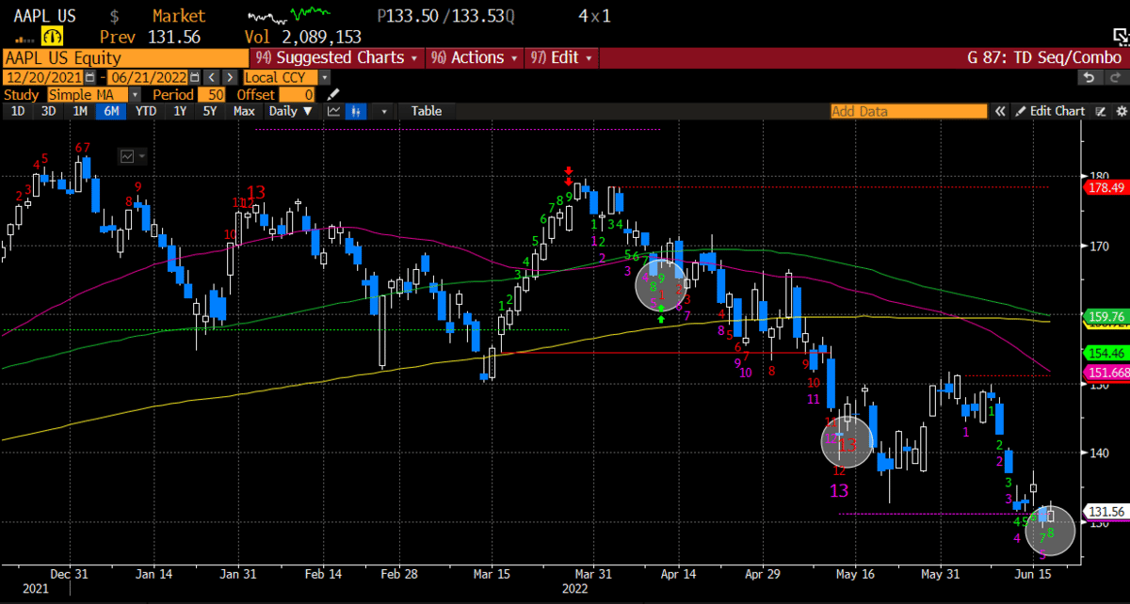This screenshot has height=604, width=1130.
Task: Click the green 159.76 price label
Action: 1105,316
